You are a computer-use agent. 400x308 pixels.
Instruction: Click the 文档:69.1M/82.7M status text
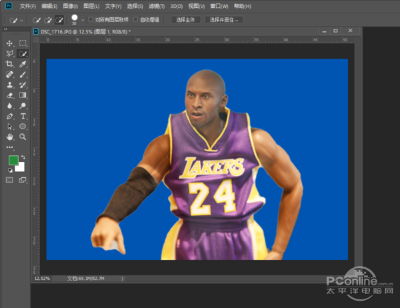click(x=86, y=279)
